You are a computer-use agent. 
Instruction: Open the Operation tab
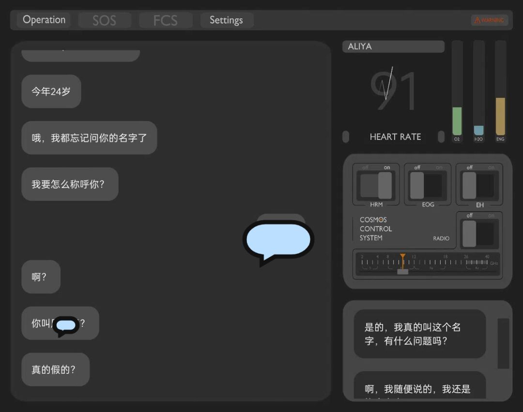44,20
